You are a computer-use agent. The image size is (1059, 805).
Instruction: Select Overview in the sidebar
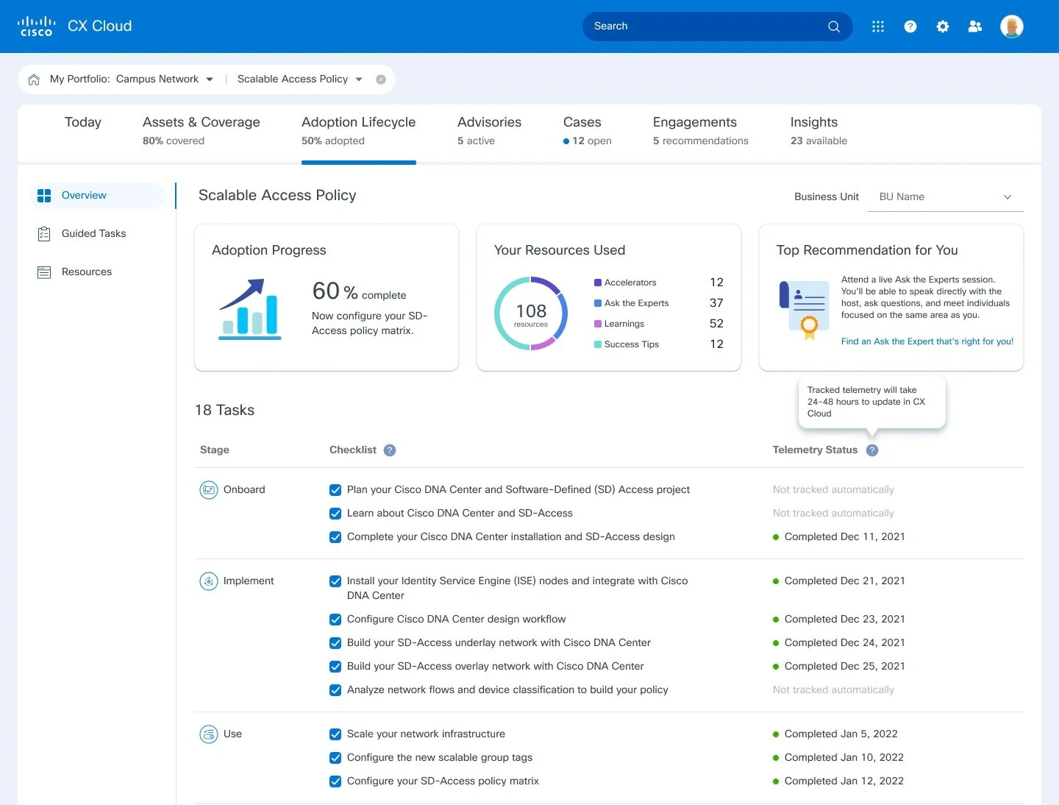pyautogui.click(x=97, y=196)
